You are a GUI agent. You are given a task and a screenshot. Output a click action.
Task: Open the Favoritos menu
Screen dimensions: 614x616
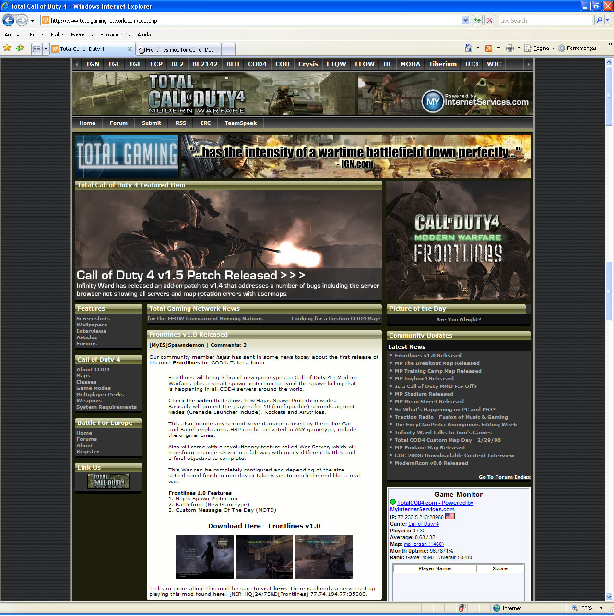pyautogui.click(x=82, y=35)
